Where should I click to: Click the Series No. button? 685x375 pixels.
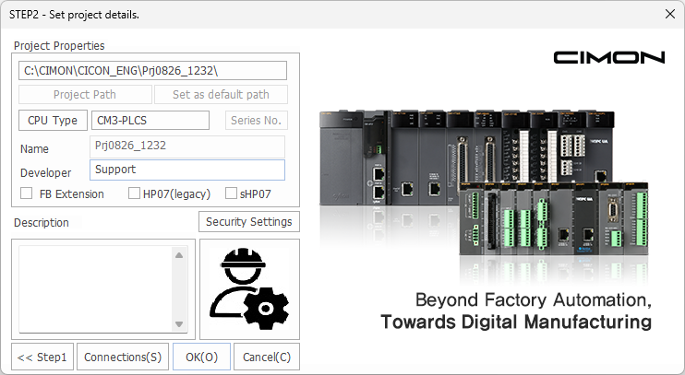[257, 121]
